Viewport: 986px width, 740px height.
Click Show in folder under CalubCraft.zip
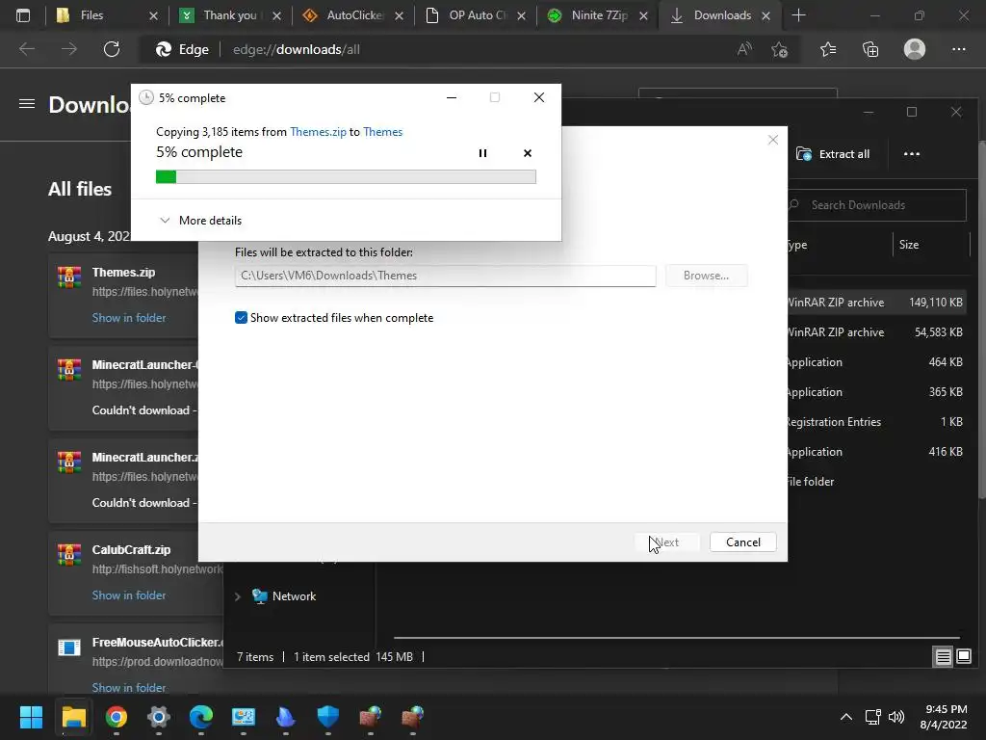[129, 595]
